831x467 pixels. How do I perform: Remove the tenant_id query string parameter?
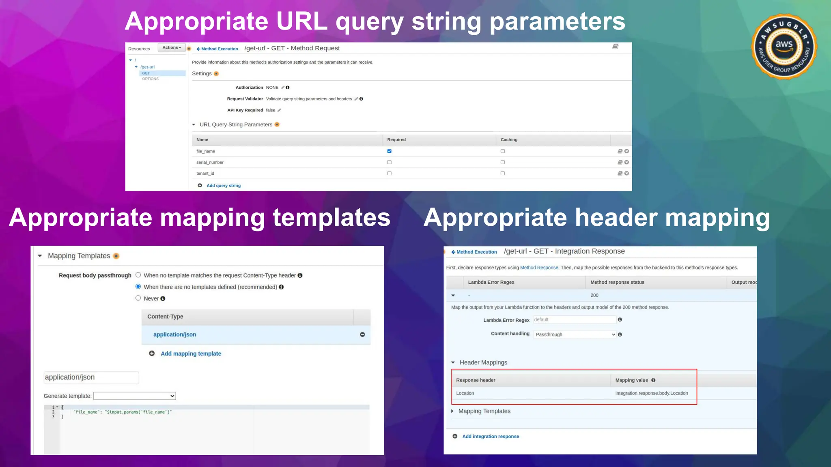tap(626, 173)
